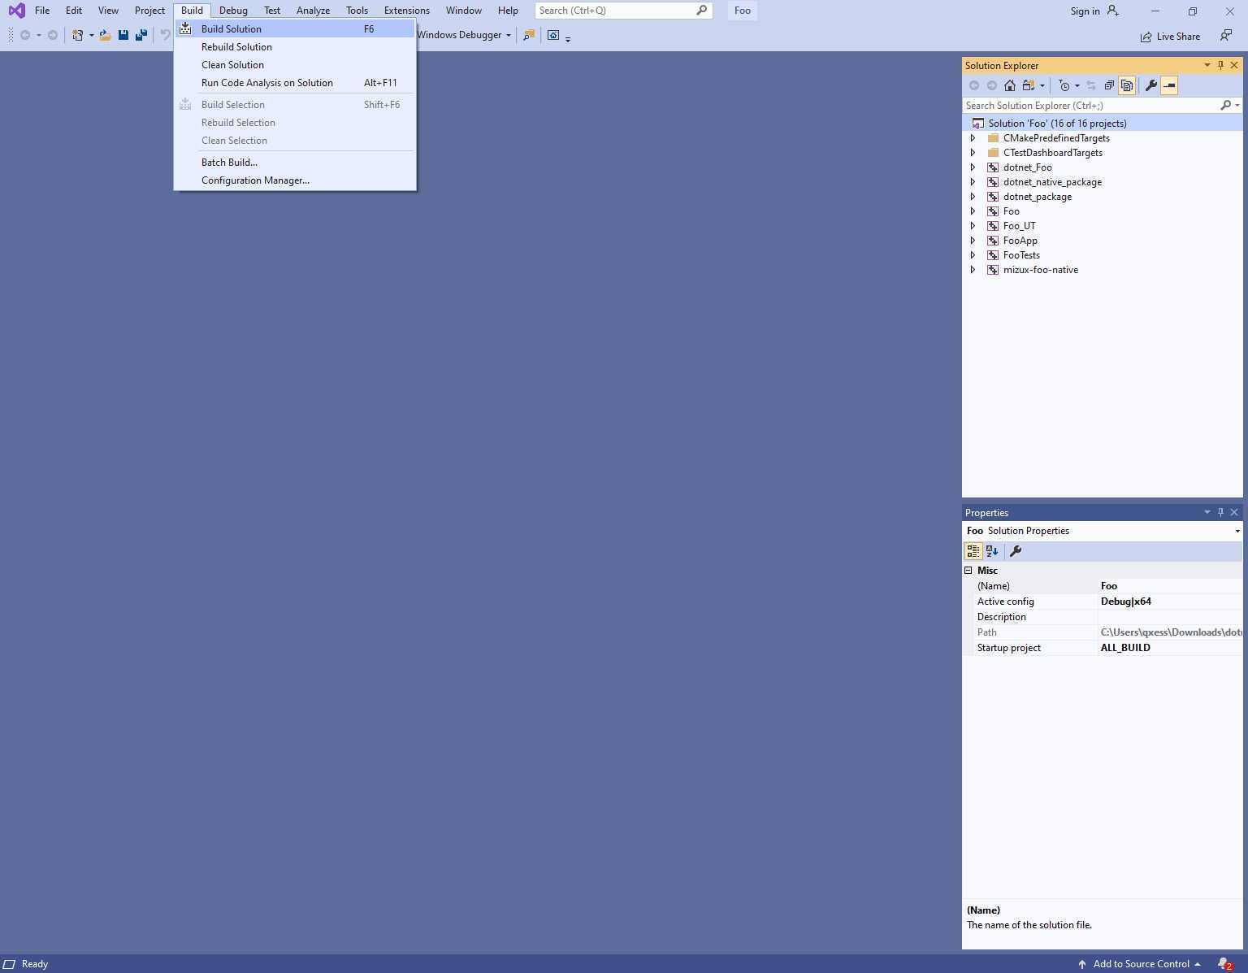Click the Find in Files toolbar icon
The height and width of the screenshot is (973, 1248).
(x=529, y=35)
